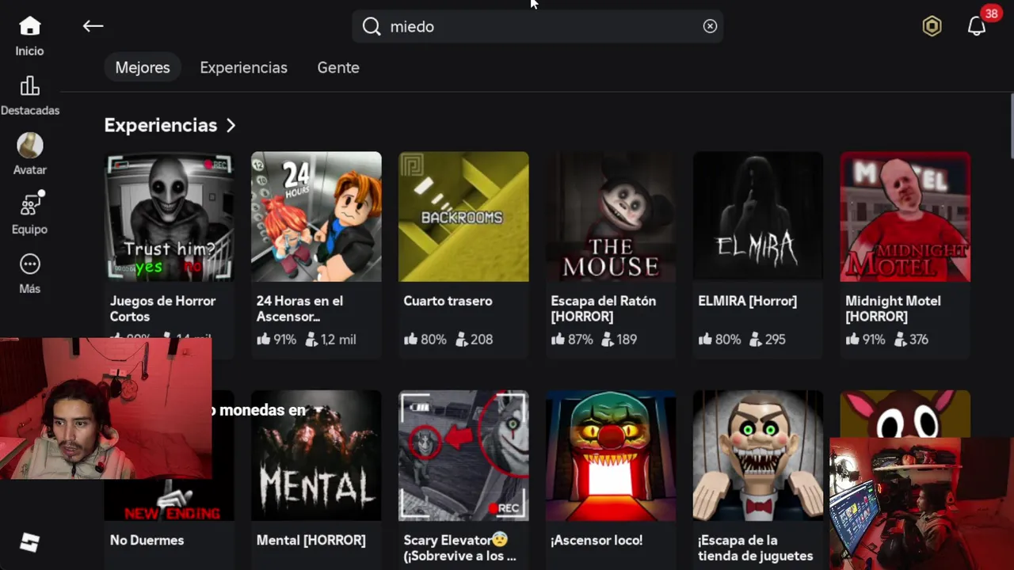The height and width of the screenshot is (570, 1014).
Task: Click the 91% rating of 24 Horas
Action: (x=276, y=339)
